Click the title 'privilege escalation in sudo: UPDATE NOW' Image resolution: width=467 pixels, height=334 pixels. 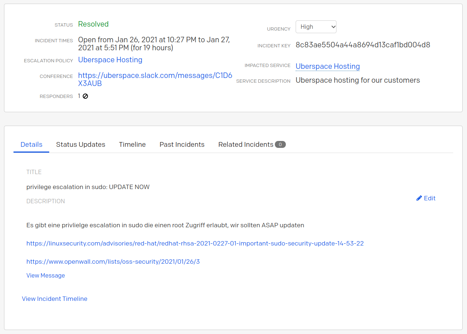pos(88,187)
